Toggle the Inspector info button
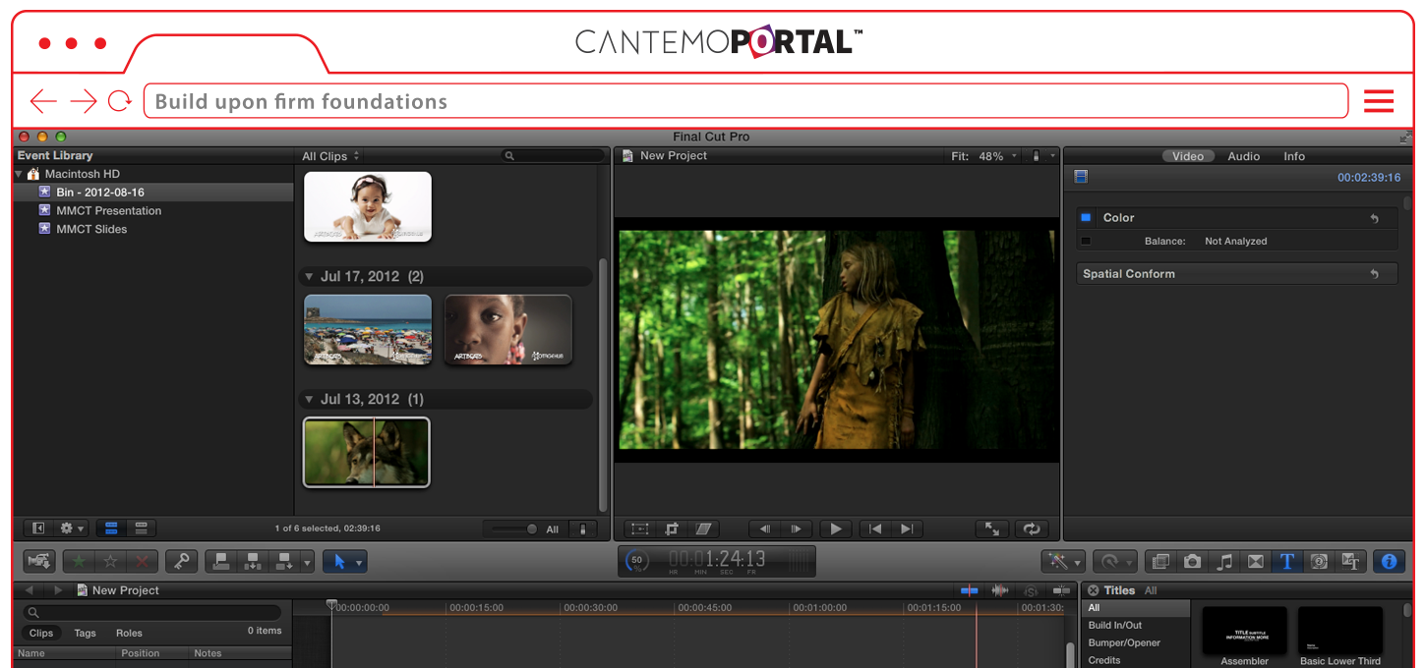 (x=1389, y=562)
